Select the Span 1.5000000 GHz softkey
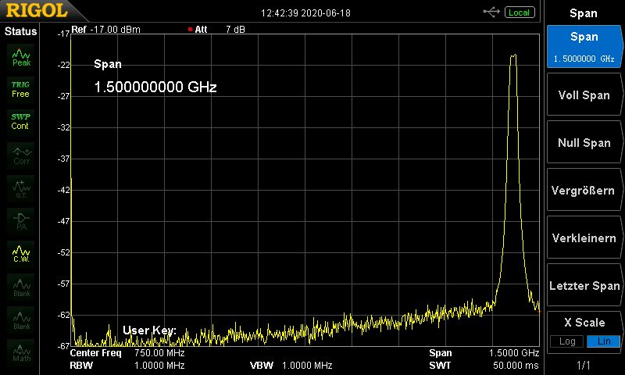This screenshot has width=625, height=375. click(584, 47)
